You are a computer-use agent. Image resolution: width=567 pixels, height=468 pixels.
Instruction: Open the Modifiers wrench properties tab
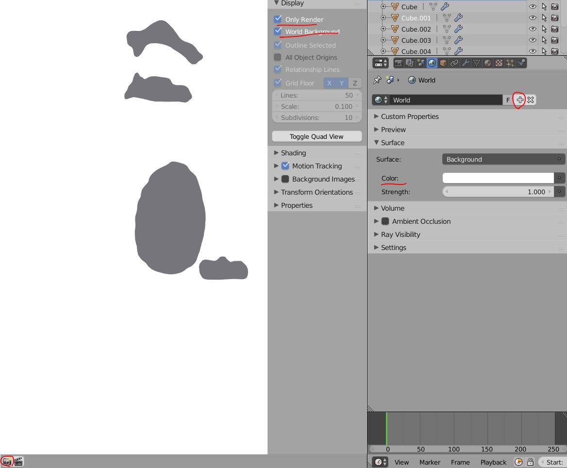tap(465, 63)
